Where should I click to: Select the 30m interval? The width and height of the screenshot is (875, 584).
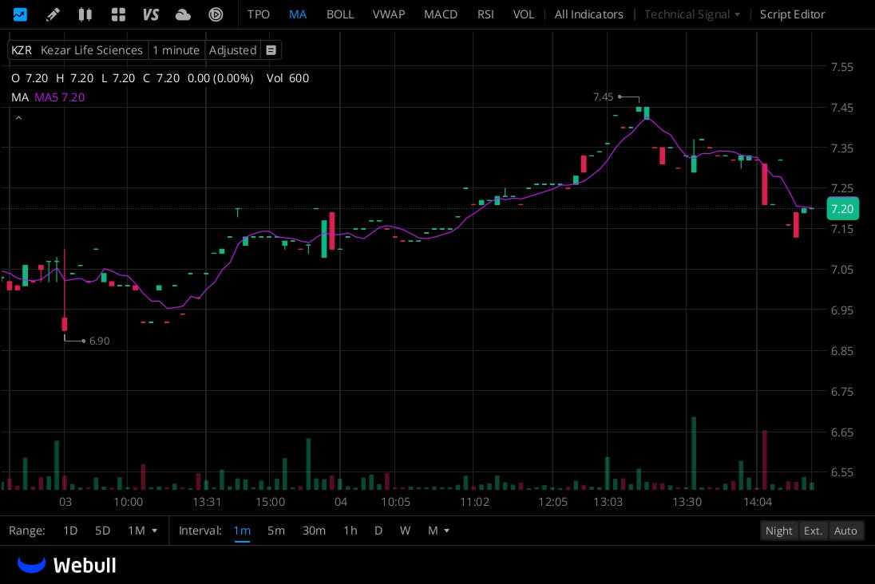pyautogui.click(x=314, y=531)
